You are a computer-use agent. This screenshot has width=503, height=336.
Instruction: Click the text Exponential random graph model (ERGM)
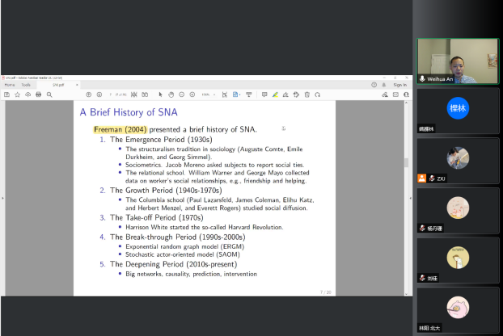point(184,246)
